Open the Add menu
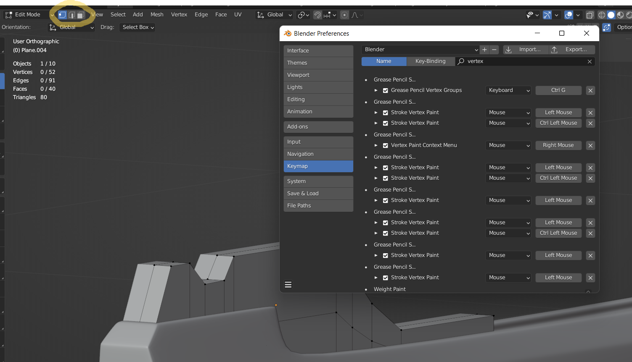 point(138,15)
